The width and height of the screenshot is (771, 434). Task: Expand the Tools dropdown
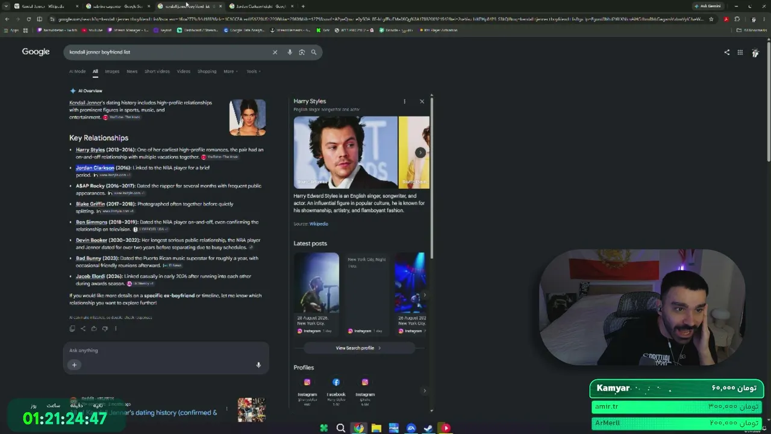[253, 71]
